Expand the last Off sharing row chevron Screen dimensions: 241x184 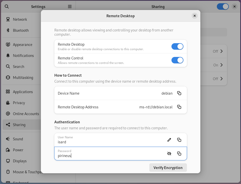coord(221,79)
